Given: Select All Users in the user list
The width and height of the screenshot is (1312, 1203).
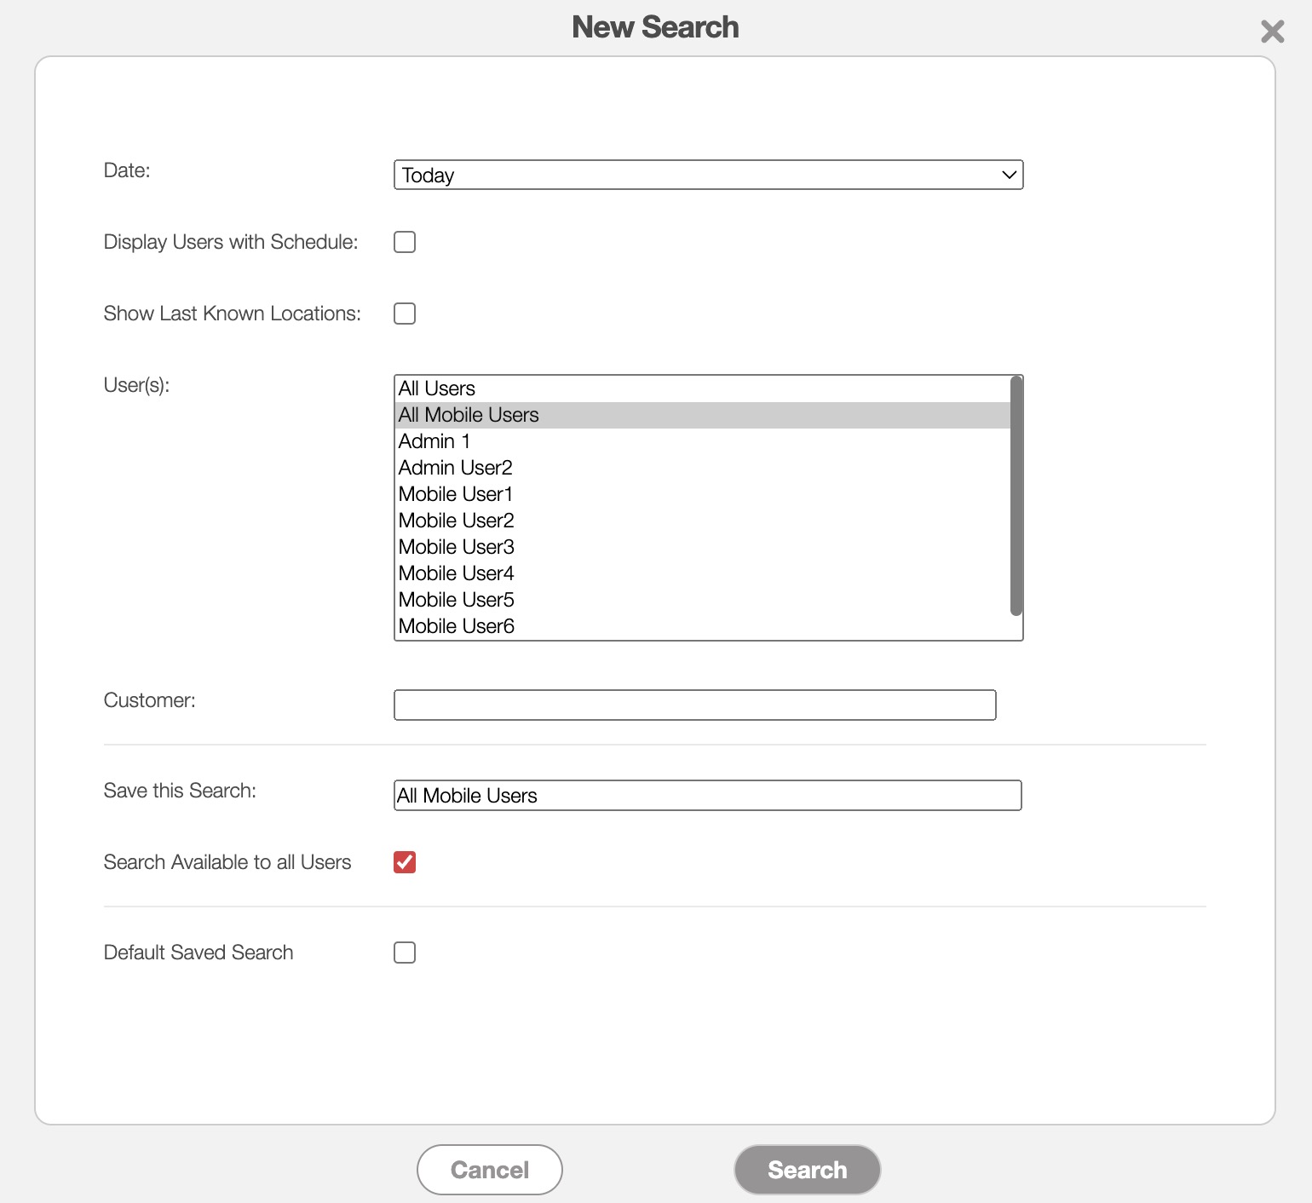Looking at the screenshot, I should point(437,389).
